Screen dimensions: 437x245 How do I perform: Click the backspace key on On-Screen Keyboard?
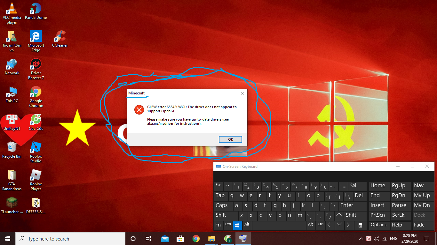pyautogui.click(x=357, y=186)
